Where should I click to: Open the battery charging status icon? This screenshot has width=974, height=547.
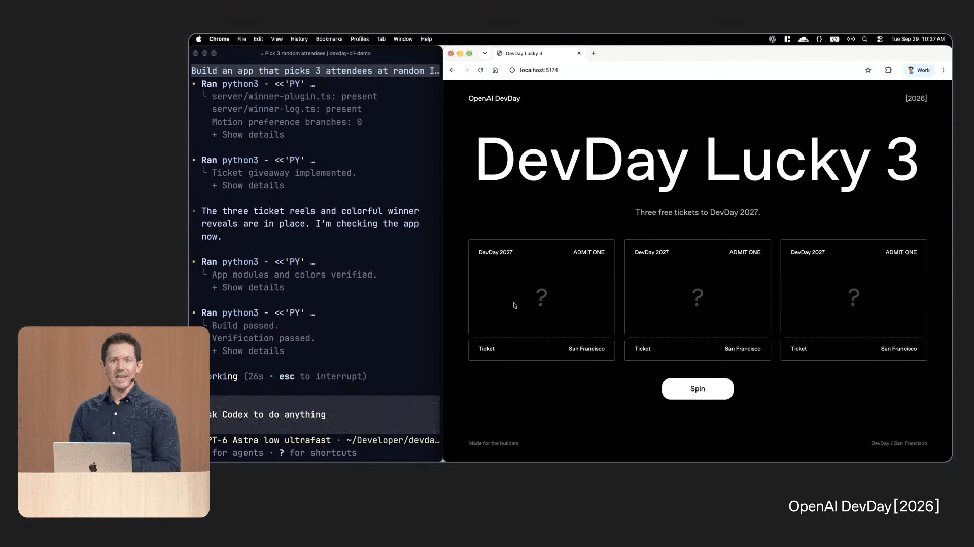[834, 39]
